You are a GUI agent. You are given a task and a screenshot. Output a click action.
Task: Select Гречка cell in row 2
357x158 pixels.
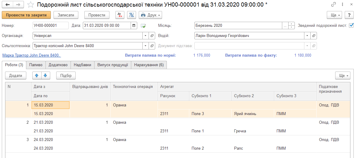click(253, 131)
